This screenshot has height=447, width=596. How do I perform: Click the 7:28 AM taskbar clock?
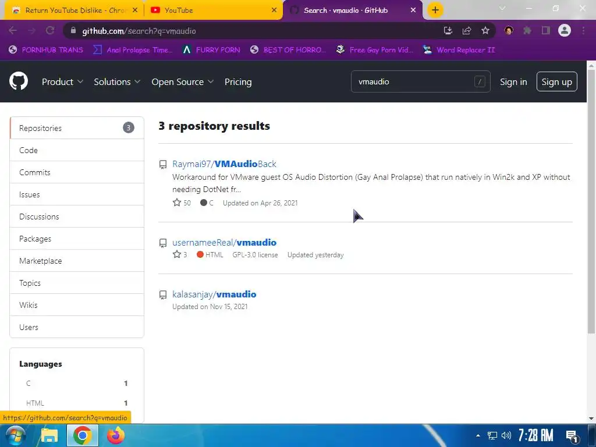coord(535,435)
